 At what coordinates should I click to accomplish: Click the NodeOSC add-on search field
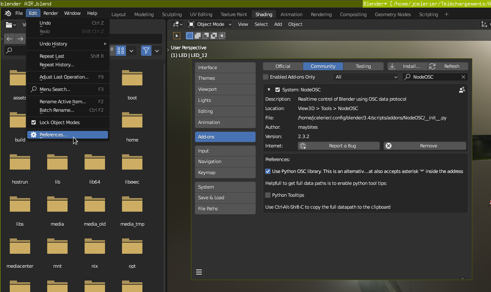tap(435, 77)
